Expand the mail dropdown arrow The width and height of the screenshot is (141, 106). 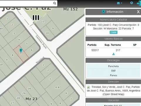[x=121, y=3]
